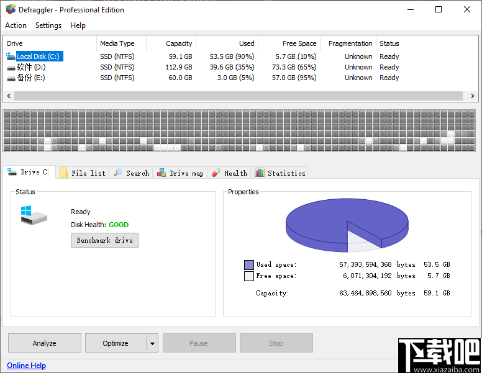Viewport: 482px width, 373px height.
Task: Click the magnifier Search tab icon
Action: point(118,173)
